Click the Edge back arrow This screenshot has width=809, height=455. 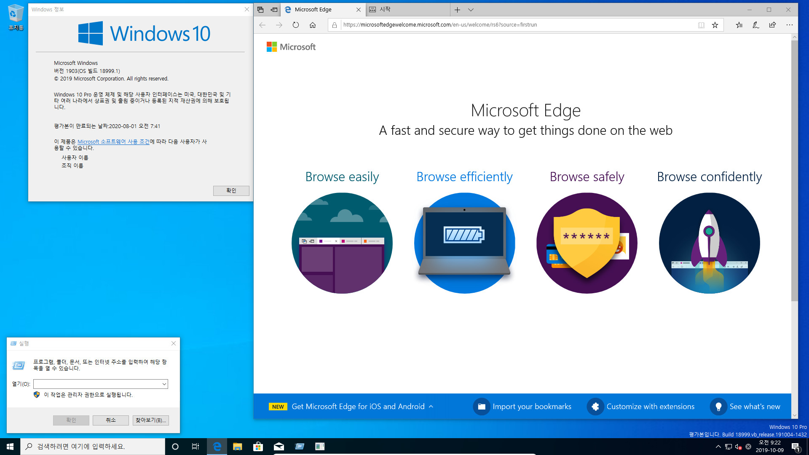pos(262,25)
